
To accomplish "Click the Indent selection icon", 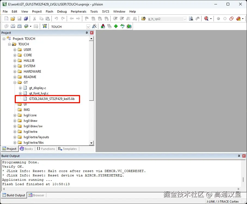I will 115,19.
